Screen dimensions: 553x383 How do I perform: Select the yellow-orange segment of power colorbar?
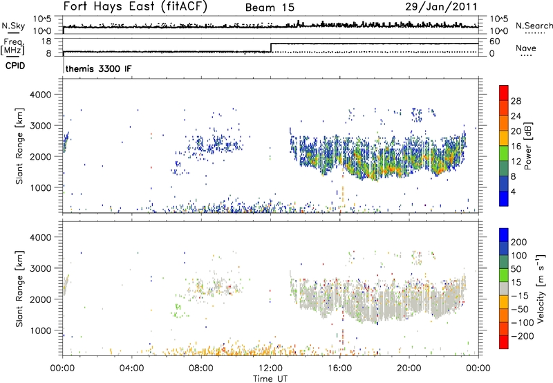tap(504, 138)
